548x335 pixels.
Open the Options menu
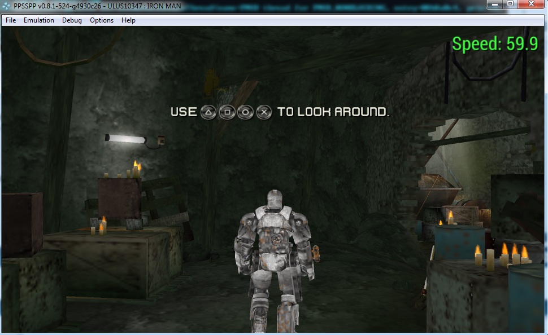(x=102, y=20)
